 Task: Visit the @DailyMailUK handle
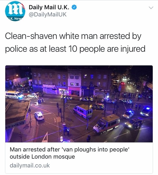pyautogui.click(x=48, y=15)
